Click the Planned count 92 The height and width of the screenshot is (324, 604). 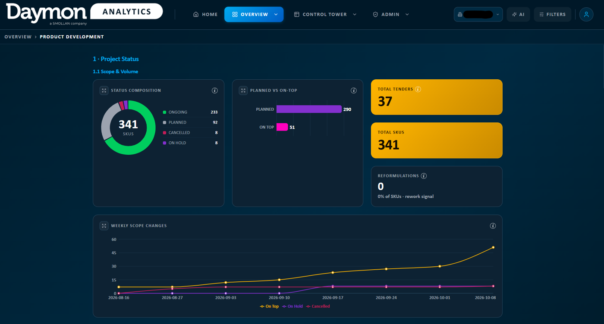click(215, 122)
